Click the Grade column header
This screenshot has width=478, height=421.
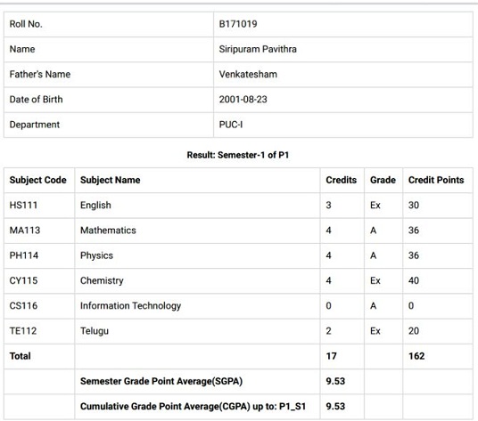[383, 180]
